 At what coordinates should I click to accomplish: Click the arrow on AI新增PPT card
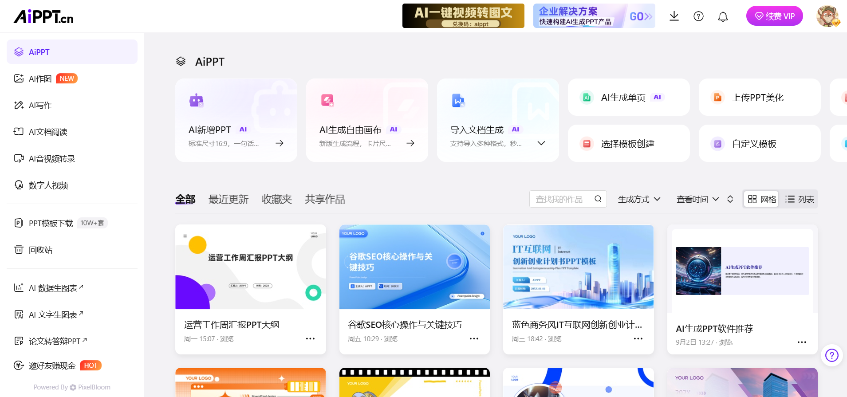280,143
